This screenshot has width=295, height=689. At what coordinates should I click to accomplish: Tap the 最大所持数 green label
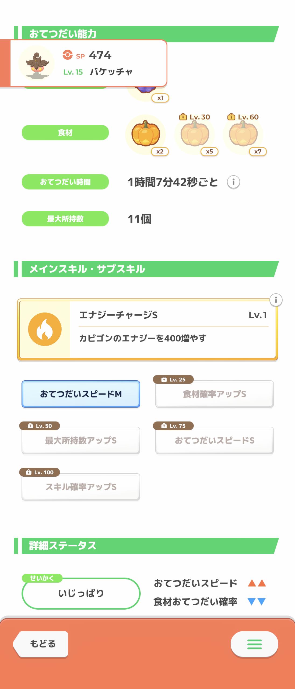coord(65,219)
